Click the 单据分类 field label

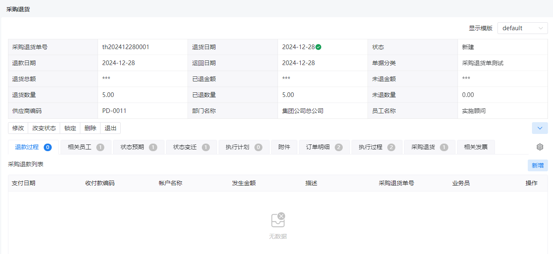click(384, 63)
